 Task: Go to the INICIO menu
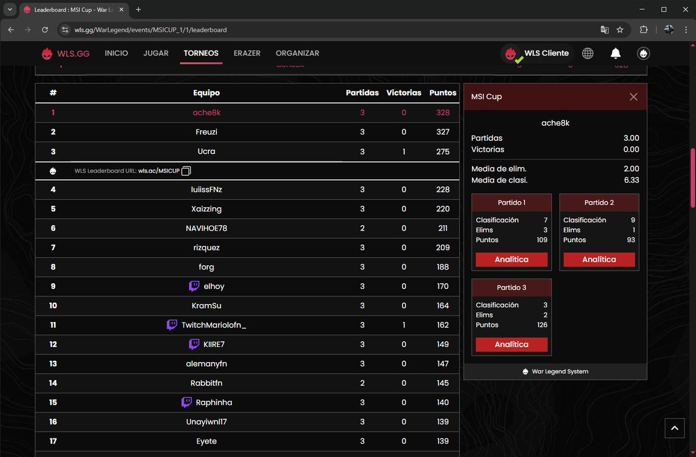117,53
